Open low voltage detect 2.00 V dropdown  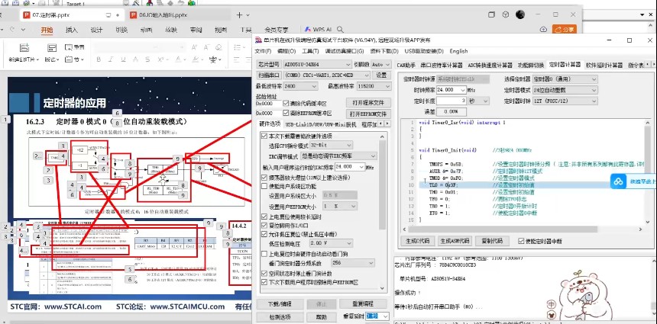331,243
